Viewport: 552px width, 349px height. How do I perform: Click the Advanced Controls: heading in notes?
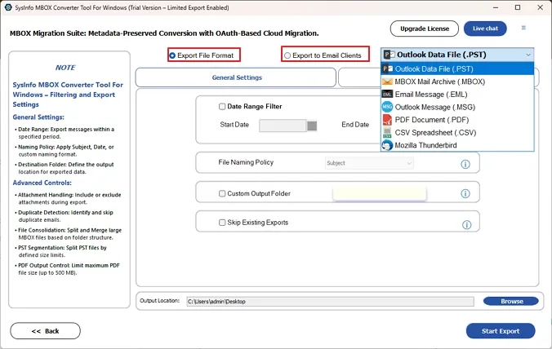point(42,183)
